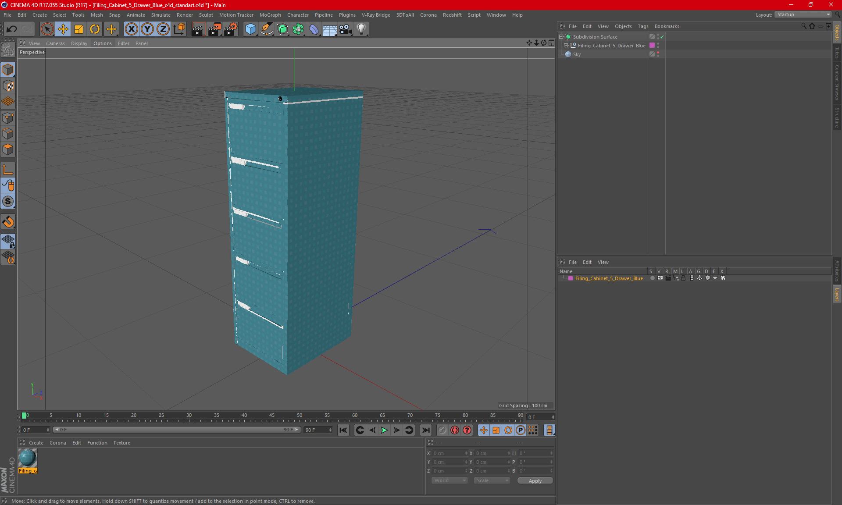Click the Enable Axis tool icon
This screenshot has height=505, width=842.
(x=8, y=170)
